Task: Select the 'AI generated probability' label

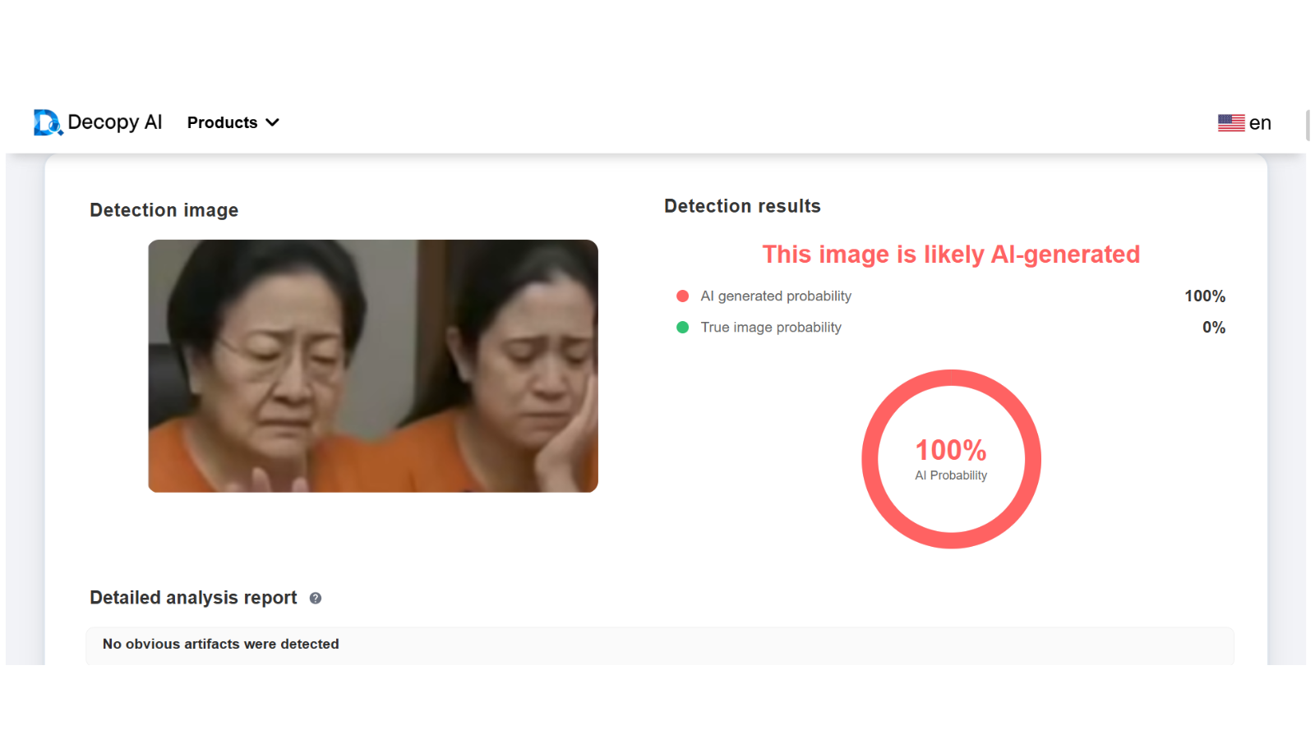Action: pos(775,296)
